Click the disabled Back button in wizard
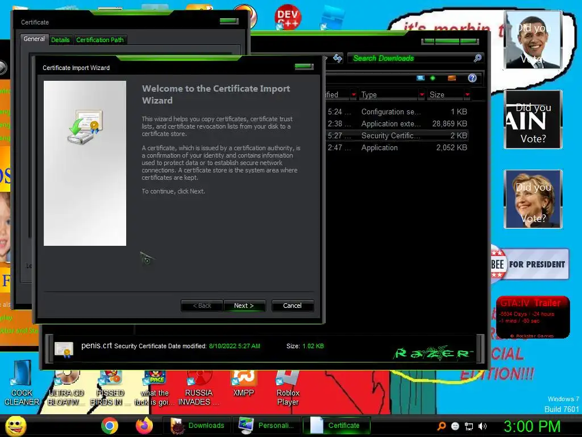 pyautogui.click(x=202, y=306)
